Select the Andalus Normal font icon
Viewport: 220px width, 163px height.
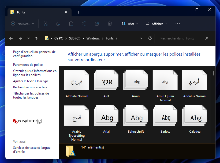pyautogui.click(x=195, y=80)
